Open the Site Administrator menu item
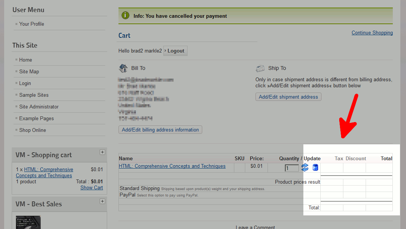 [x=39, y=107]
